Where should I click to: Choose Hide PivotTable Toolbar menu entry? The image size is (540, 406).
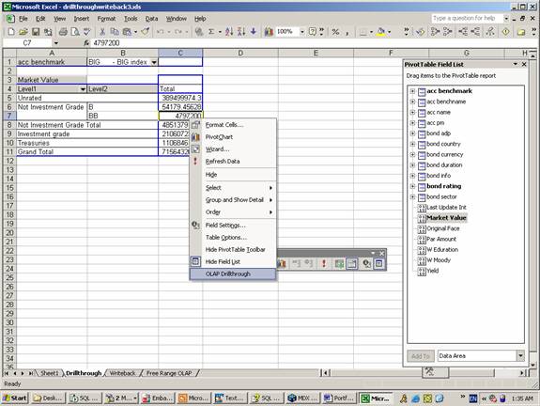[233, 250]
